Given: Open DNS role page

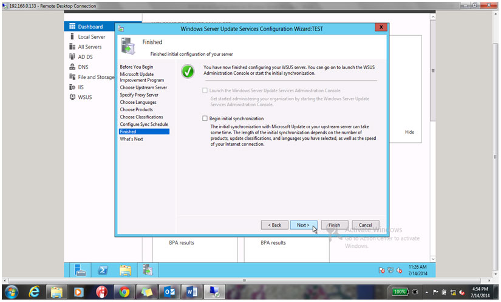Looking at the screenshot, I should click(x=83, y=67).
